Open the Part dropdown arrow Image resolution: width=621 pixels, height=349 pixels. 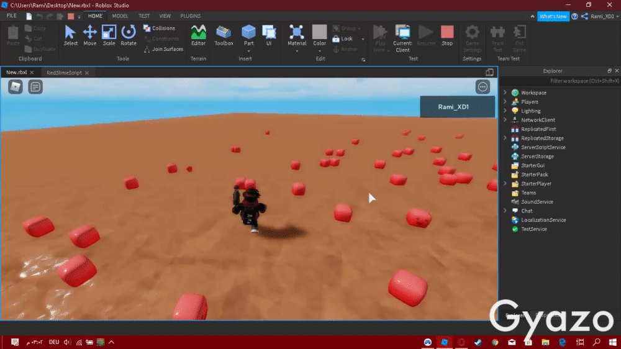point(249,51)
